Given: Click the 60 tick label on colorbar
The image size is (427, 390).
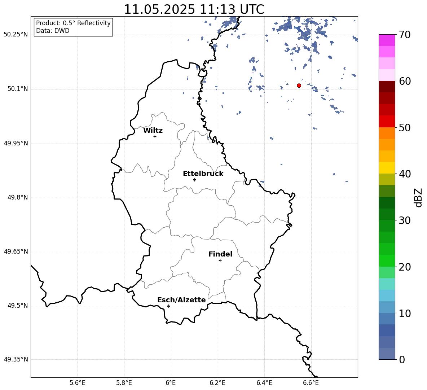Looking at the screenshot, I should (x=405, y=81).
